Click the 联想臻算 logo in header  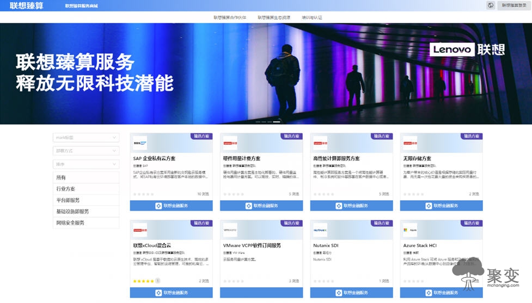click(x=27, y=5)
